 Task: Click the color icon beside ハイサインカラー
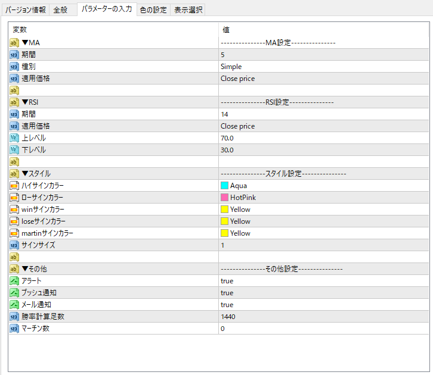pyautogui.click(x=14, y=186)
